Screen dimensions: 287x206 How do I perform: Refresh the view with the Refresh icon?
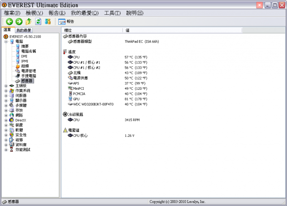pos(38,22)
